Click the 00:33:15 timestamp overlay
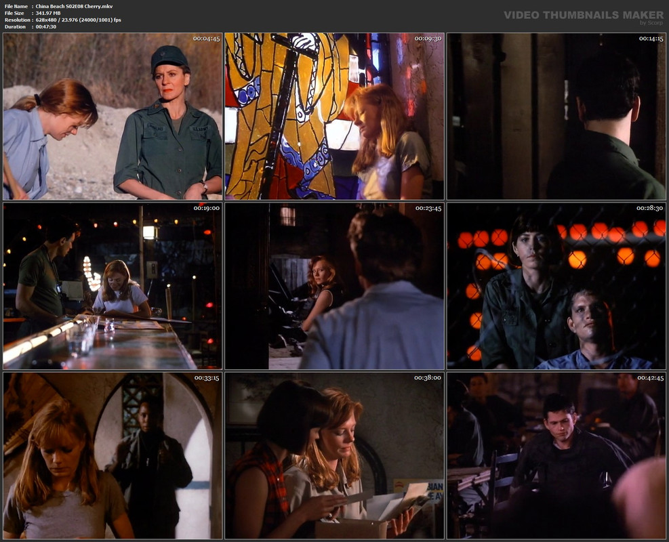 click(207, 378)
